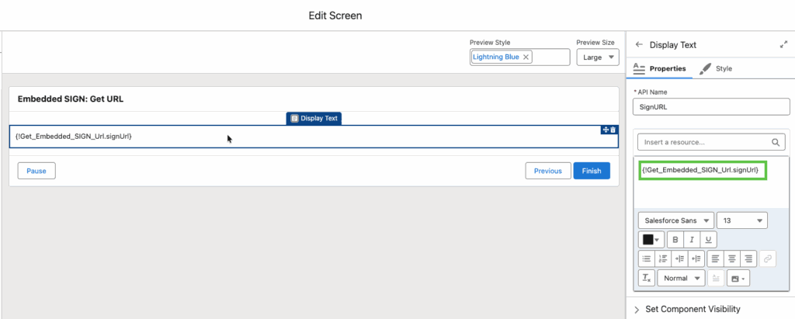Center align the text
The image size is (795, 319).
[731, 258]
